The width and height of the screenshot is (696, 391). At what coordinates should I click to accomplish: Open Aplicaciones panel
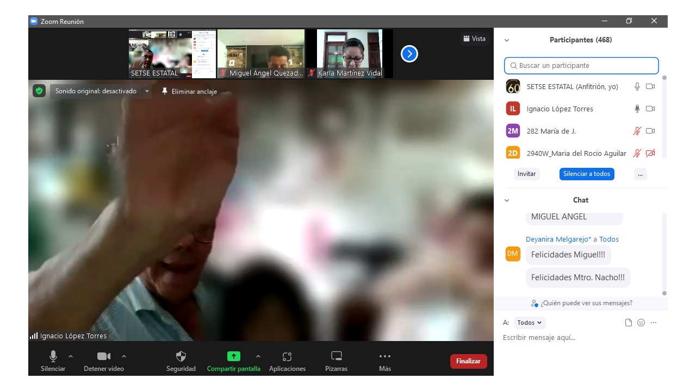pyautogui.click(x=287, y=361)
